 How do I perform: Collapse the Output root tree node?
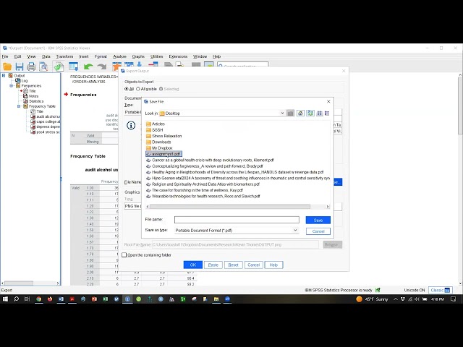click(x=4, y=75)
